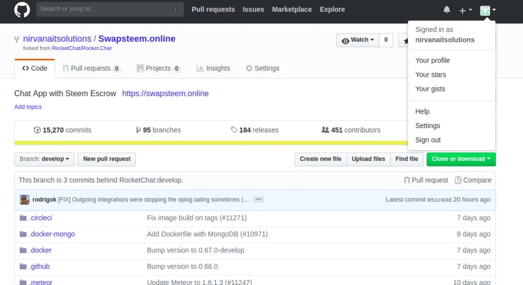Open the Add Dockerfile with MongoDB commit
523x285 pixels.
click(208, 234)
